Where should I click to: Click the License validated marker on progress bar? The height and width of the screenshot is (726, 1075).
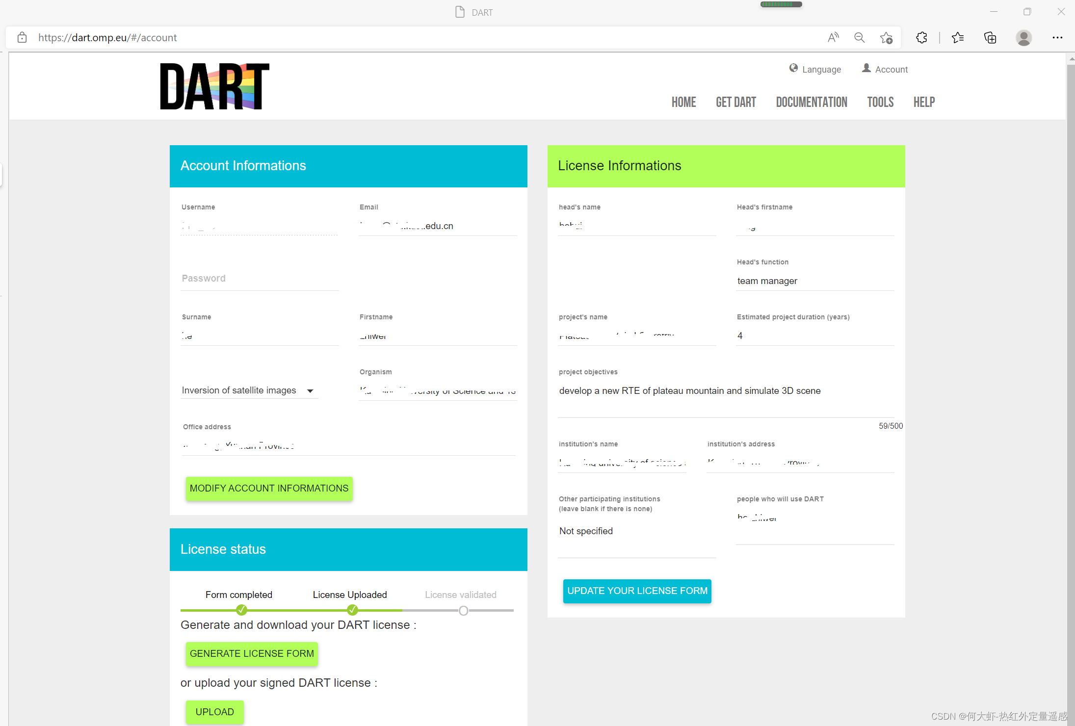[463, 610]
